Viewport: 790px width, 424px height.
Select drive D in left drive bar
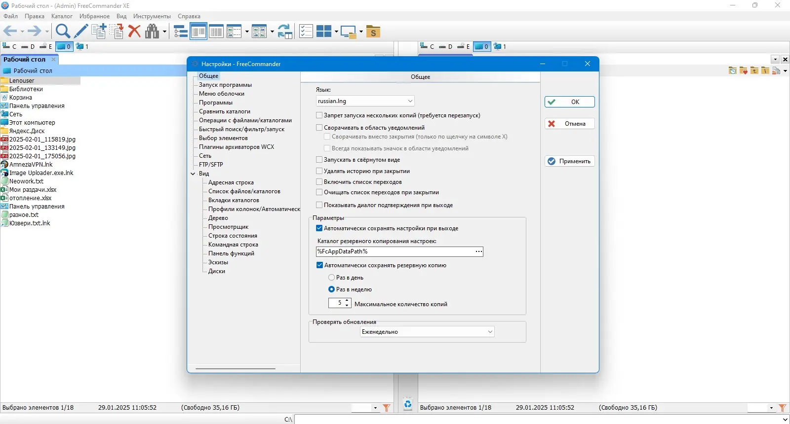click(28, 46)
